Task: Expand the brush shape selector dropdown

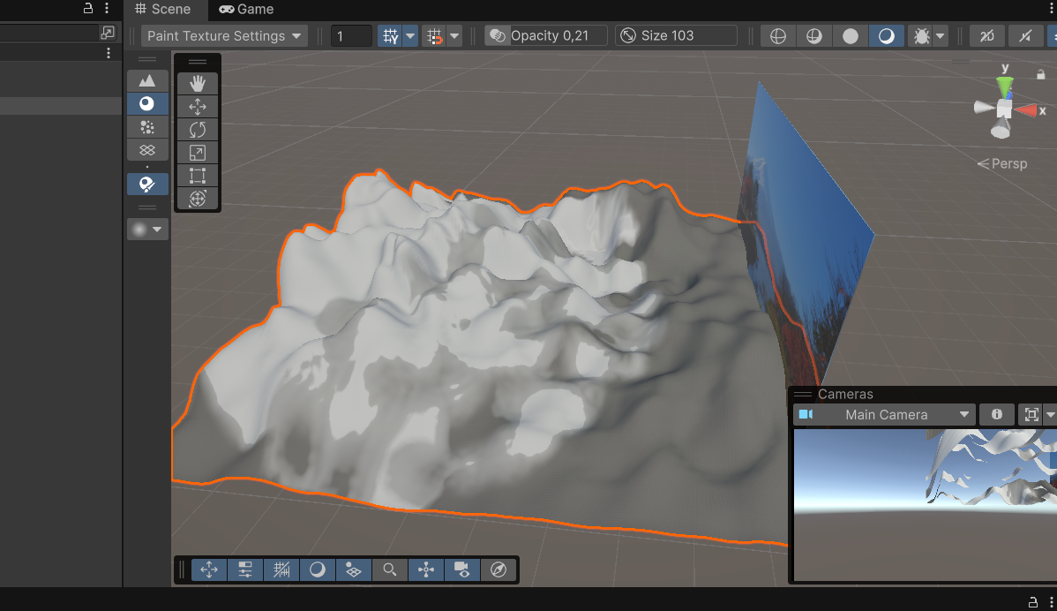Action: (147, 230)
